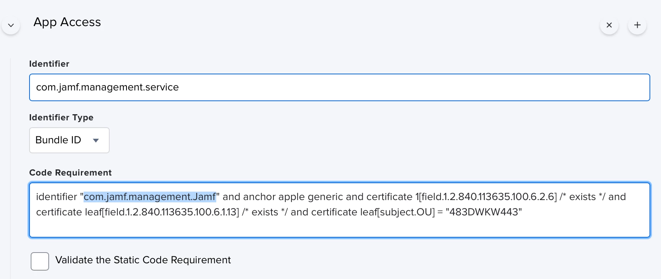Enable Validate the Static Code Requirement checkbox
The height and width of the screenshot is (279, 661).
coord(40,261)
